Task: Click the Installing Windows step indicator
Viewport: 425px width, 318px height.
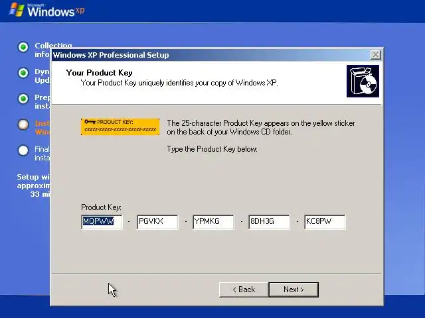Action: (x=23, y=125)
